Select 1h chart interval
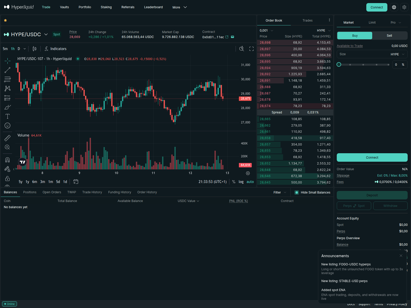411x308 pixels. point(13,49)
